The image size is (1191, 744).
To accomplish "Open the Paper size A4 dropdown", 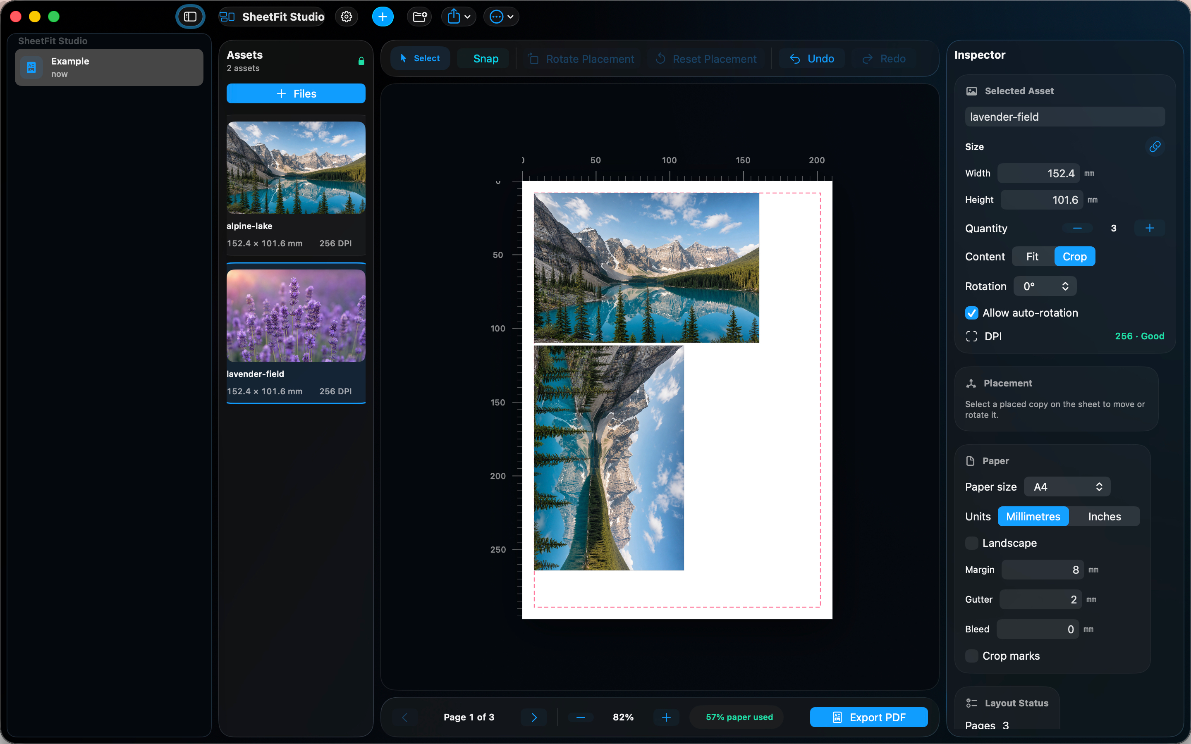I will click(1067, 486).
